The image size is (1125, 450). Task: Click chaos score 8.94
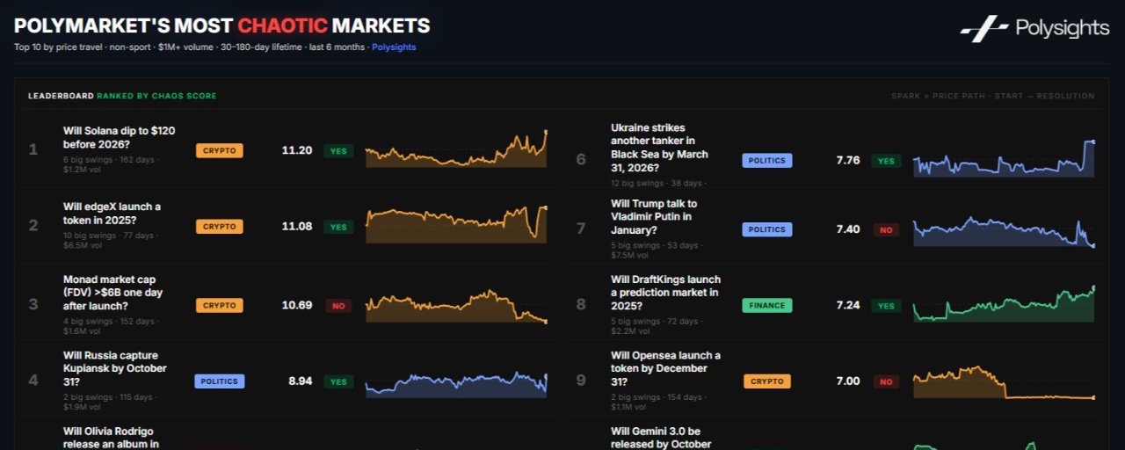tap(301, 381)
